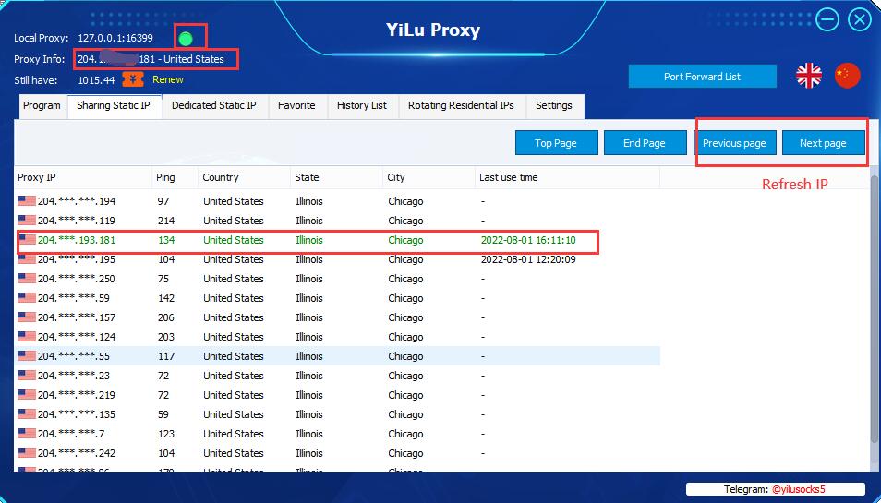
Task: Select proxy row ending in .194
Action: pyautogui.click(x=337, y=201)
